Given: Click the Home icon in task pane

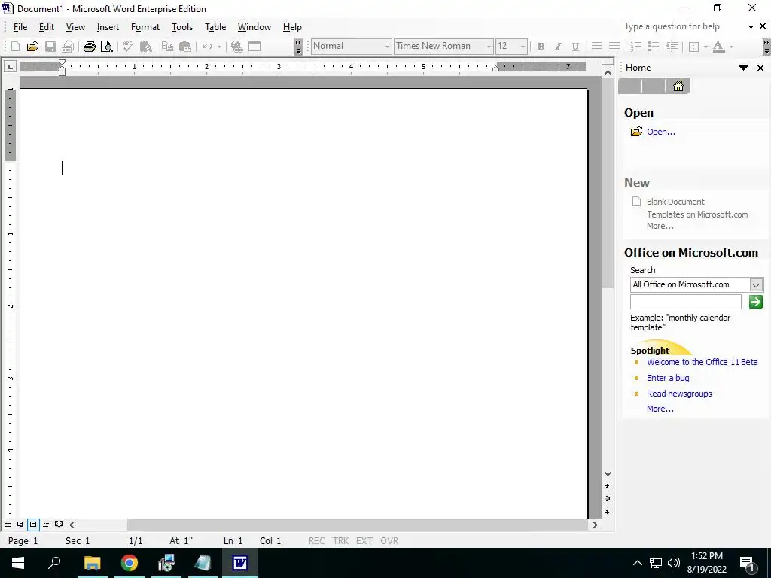Looking at the screenshot, I should pyautogui.click(x=678, y=86).
